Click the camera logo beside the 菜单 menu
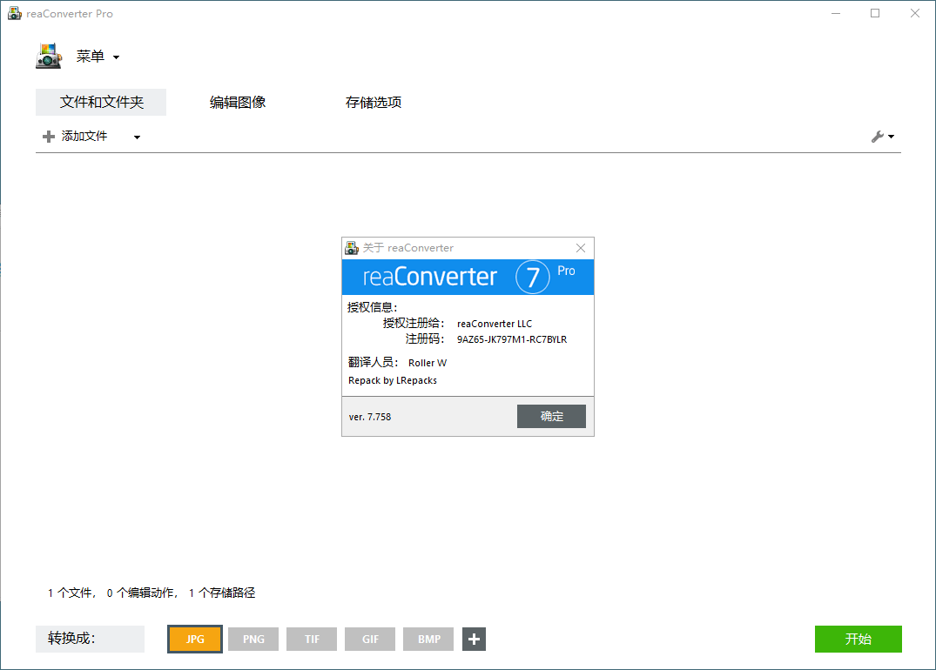 click(49, 55)
